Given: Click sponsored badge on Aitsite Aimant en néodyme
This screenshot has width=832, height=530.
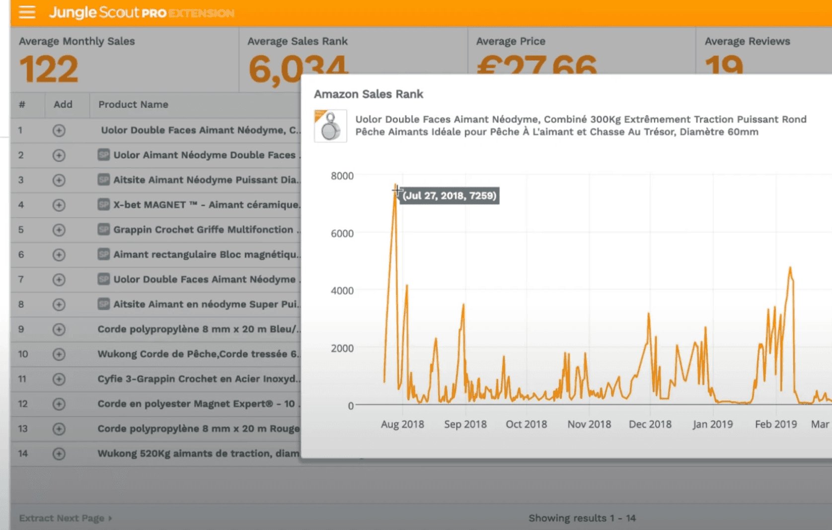Looking at the screenshot, I should 103,303.
